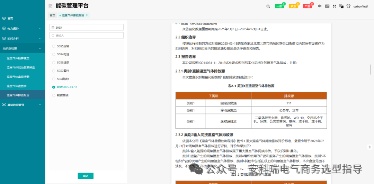Select the 能碳2025-03-18 radio option

tap(54, 87)
